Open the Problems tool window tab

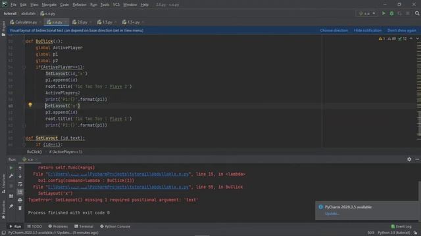pyautogui.click(x=58, y=226)
